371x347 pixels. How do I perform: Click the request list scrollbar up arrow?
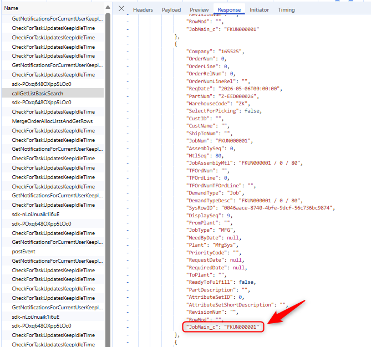(108, 7)
